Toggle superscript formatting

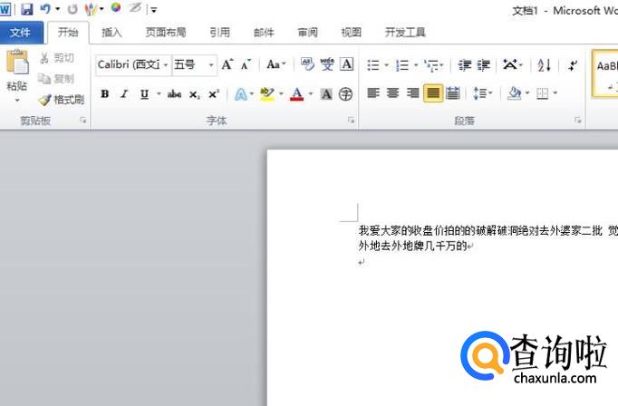pyautogui.click(x=213, y=94)
